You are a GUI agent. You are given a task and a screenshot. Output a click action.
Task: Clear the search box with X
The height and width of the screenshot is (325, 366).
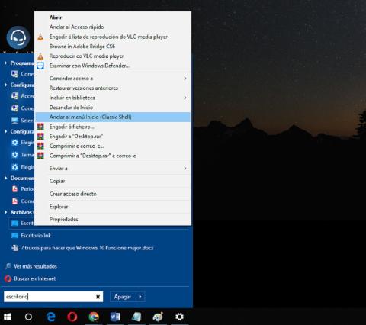[98, 297]
